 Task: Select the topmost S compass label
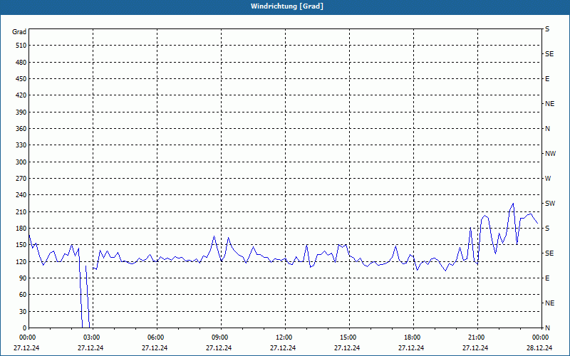(547, 29)
